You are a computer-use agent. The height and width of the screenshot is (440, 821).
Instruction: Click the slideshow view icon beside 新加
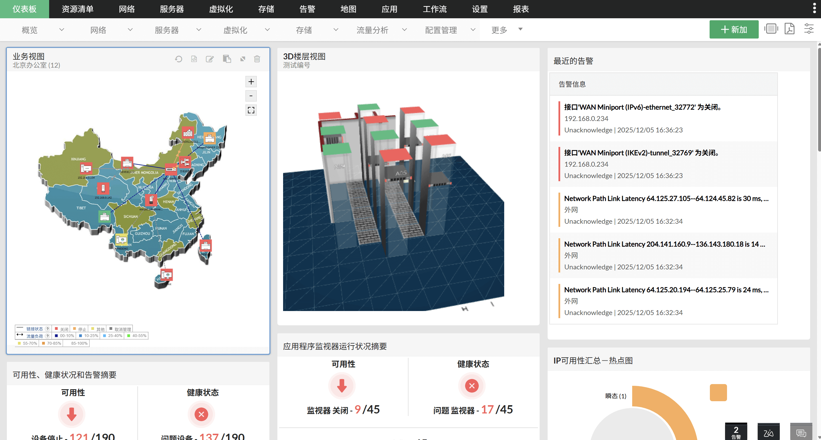pyautogui.click(x=771, y=29)
